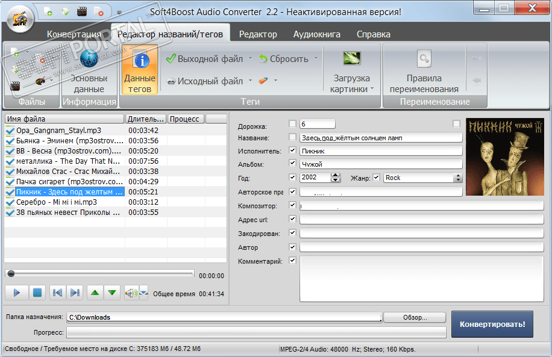Viewport: 552px width, 357px height.
Task: Sort by the Длитель... column header
Action: 146,119
